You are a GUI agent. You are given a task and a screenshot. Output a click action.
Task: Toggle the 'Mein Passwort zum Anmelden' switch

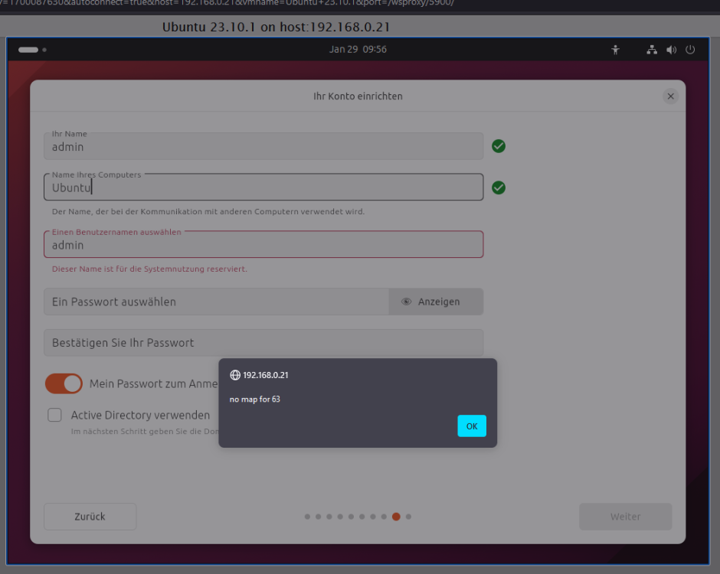64,383
